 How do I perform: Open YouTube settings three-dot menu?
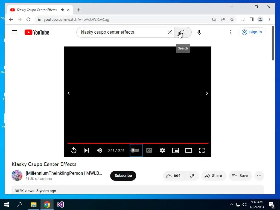231,32
